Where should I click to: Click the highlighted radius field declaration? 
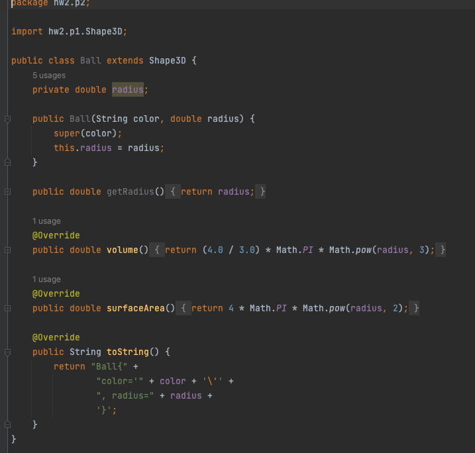pos(128,89)
